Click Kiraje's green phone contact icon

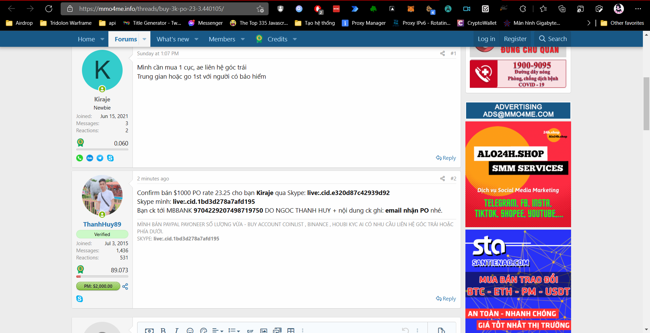click(x=80, y=158)
